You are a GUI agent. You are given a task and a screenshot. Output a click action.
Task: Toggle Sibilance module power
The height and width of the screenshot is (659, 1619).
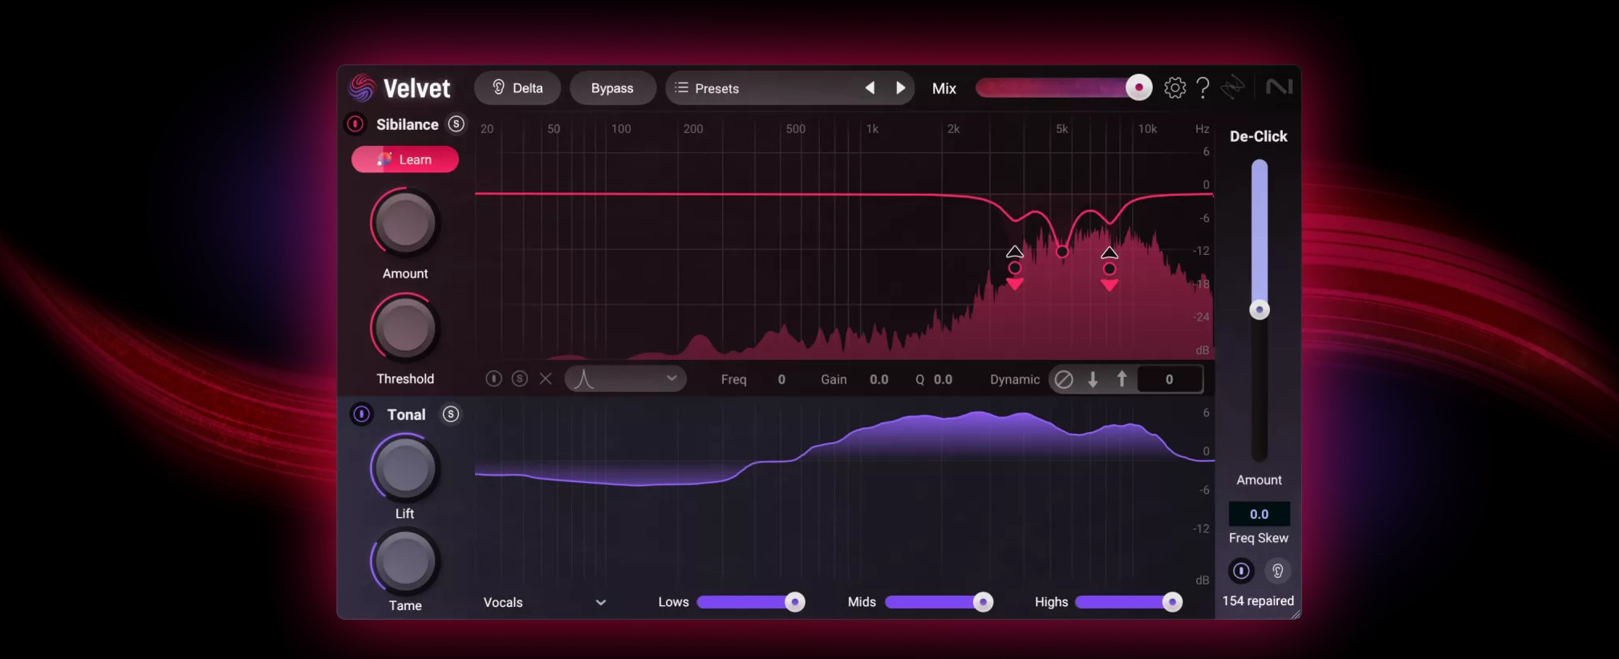pyautogui.click(x=355, y=124)
